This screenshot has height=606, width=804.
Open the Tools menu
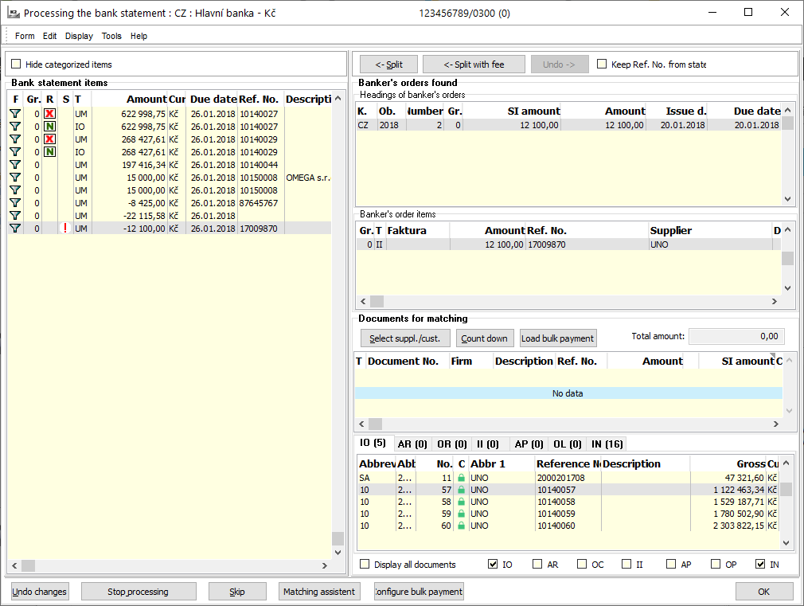click(x=111, y=36)
